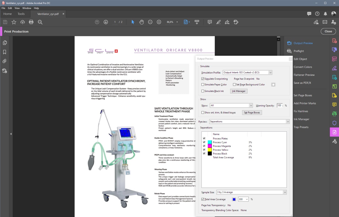Select the highlight pen tool

218,22
